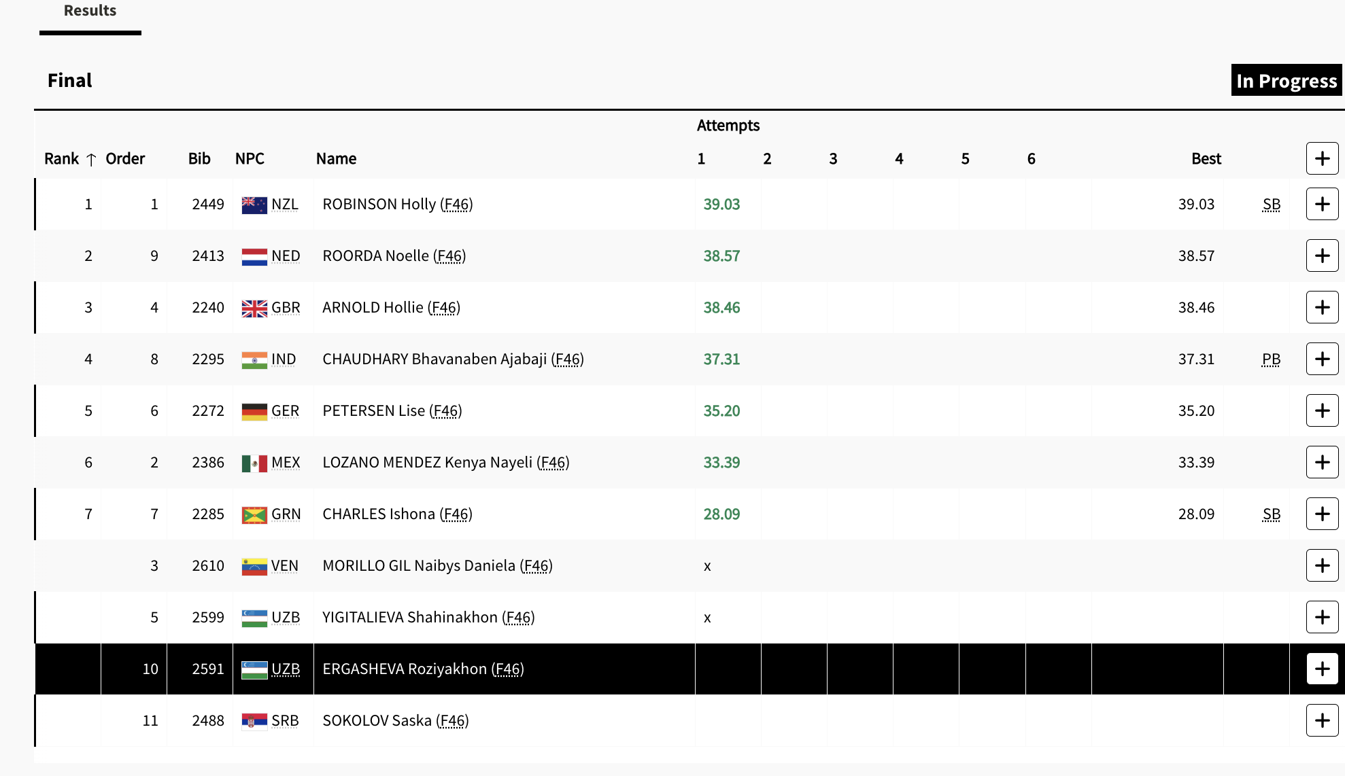Expand ROBINSON Holly's row details
The height and width of the screenshot is (776, 1345).
click(x=1322, y=204)
